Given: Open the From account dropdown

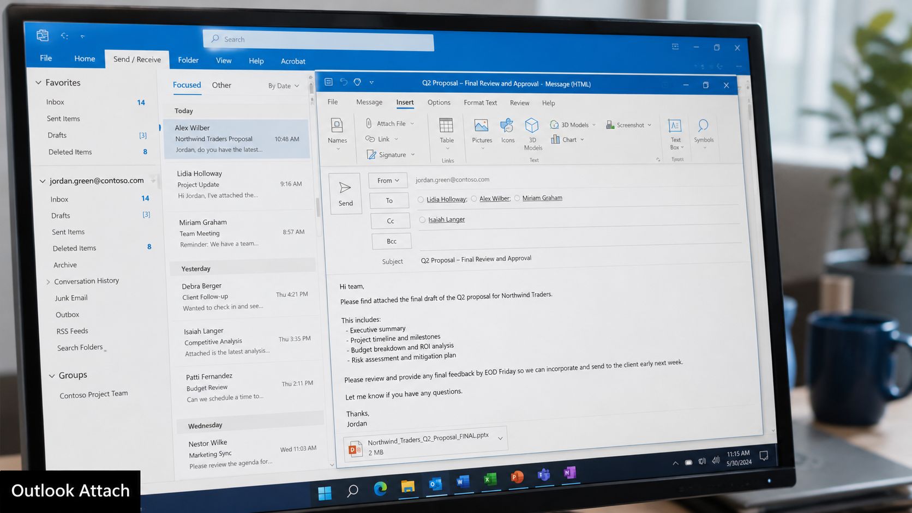Looking at the screenshot, I should point(388,180).
